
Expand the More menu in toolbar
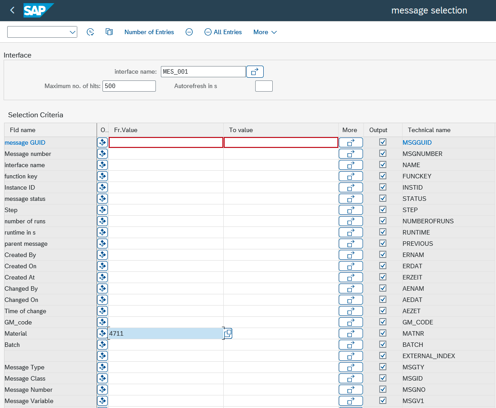click(265, 32)
